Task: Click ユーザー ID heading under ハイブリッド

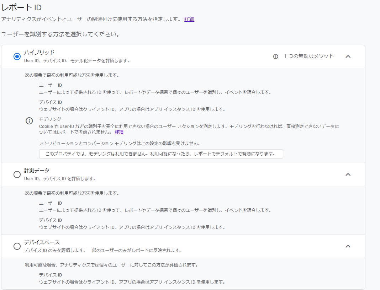Action: pos(51,85)
